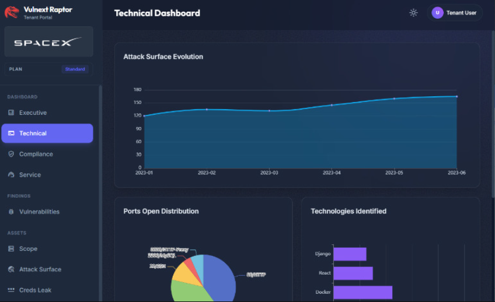
Task: Navigate to the Scope assets page
Action: pos(47,249)
